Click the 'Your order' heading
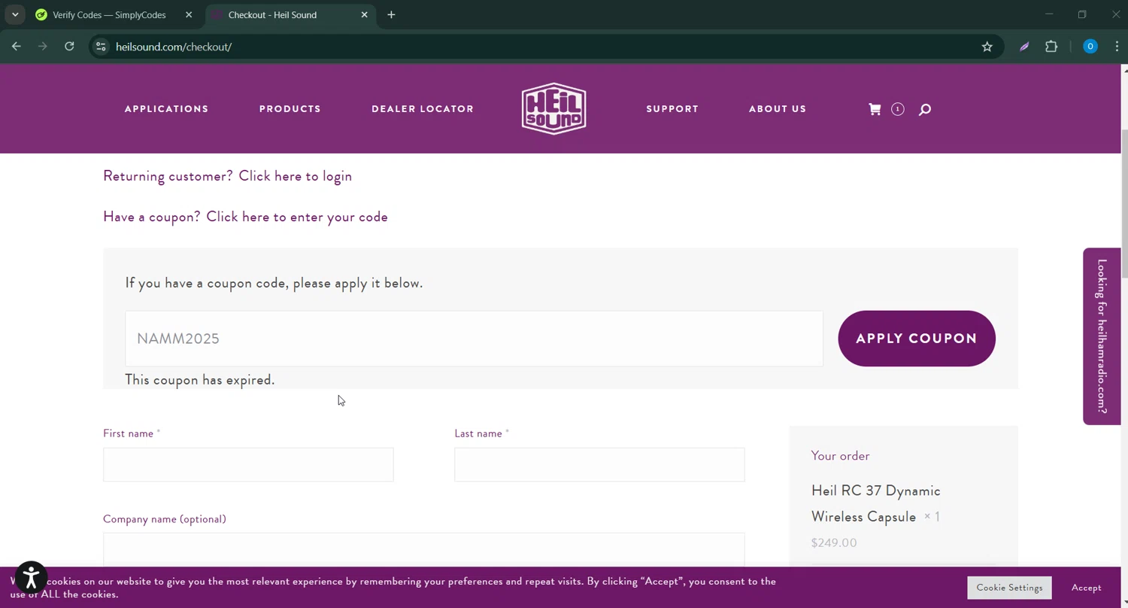This screenshot has width=1128, height=608. pos(840,456)
